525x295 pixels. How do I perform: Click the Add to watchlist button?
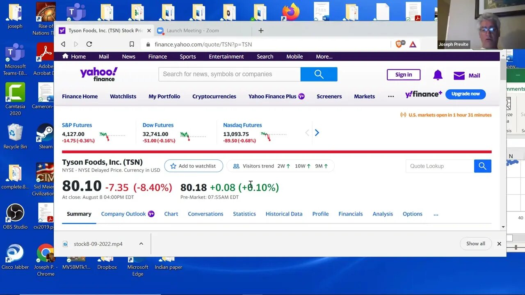point(194,166)
